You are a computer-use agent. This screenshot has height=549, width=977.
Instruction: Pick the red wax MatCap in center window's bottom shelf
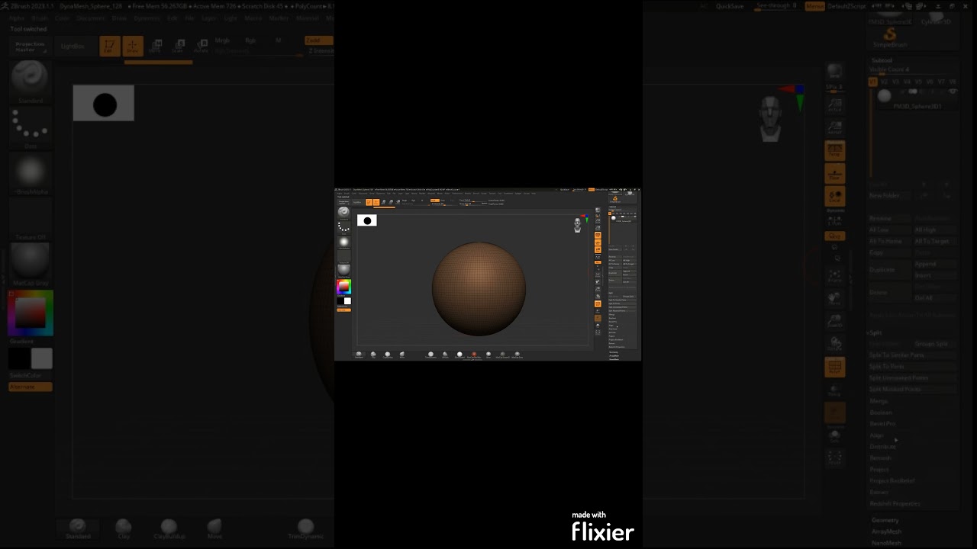[474, 355]
